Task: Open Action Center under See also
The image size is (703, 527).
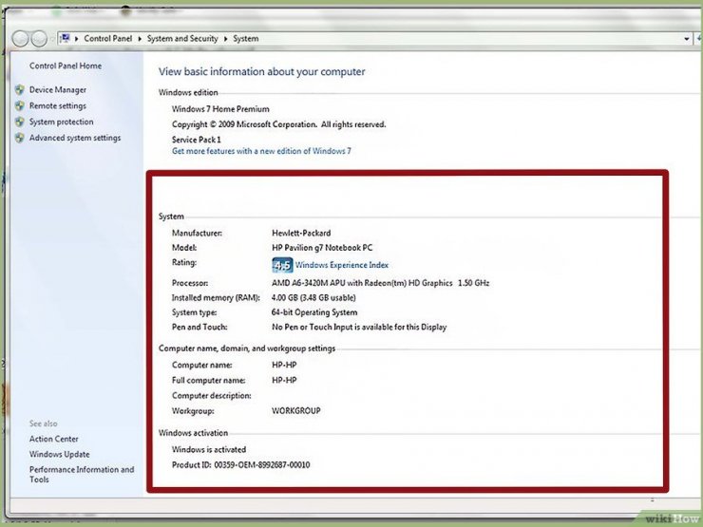Action: pos(54,439)
